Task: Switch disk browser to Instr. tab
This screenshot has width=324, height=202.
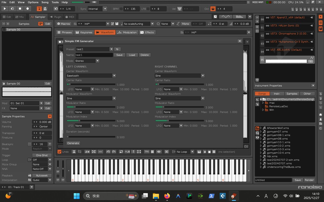Action: click(277, 94)
